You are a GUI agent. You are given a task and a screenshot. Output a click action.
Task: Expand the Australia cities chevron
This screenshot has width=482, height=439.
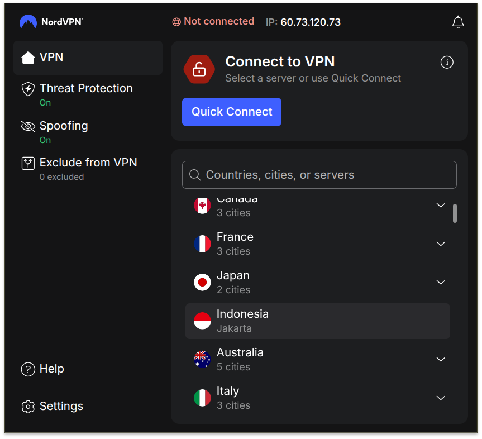point(441,360)
